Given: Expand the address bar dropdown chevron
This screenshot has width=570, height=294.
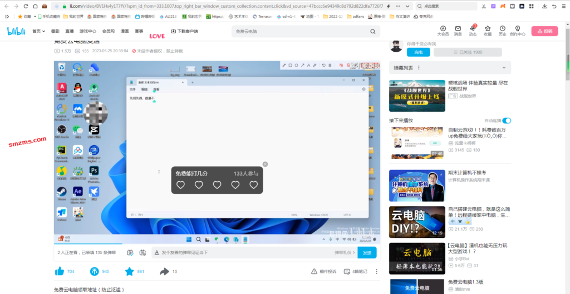Looking at the screenshot, I should click(x=407, y=6).
